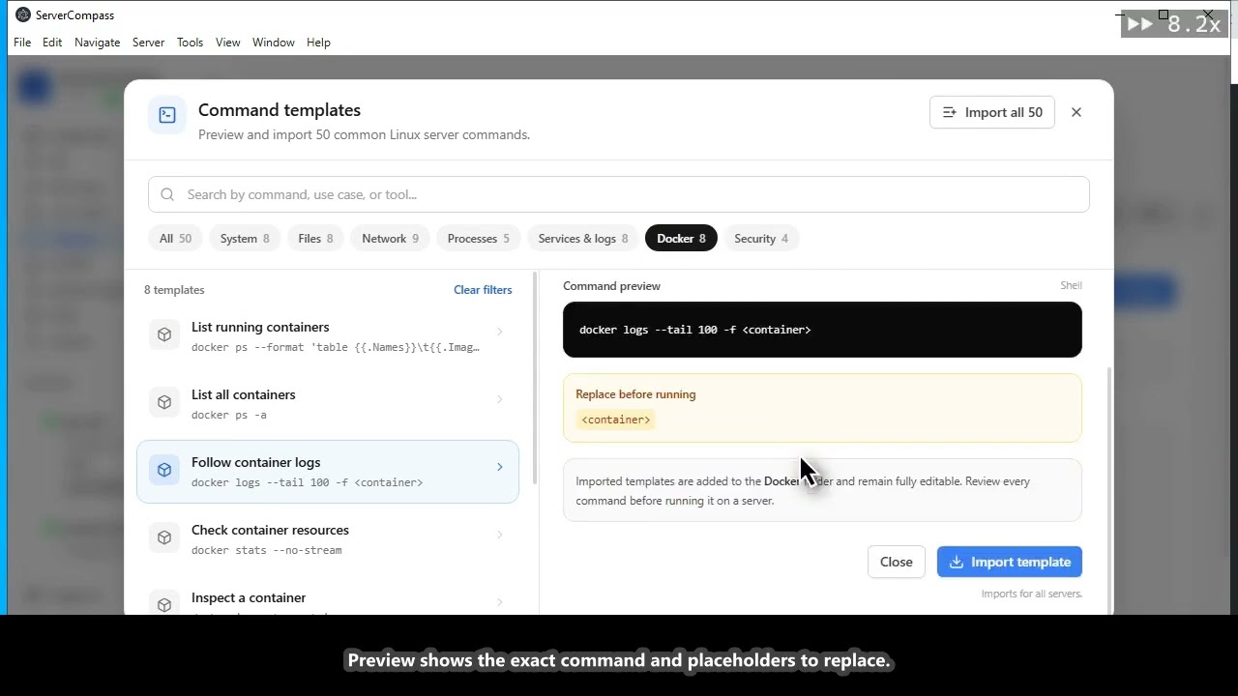The width and height of the screenshot is (1238, 696).
Task: Click 'Replace before running' heading
Action: click(635, 394)
